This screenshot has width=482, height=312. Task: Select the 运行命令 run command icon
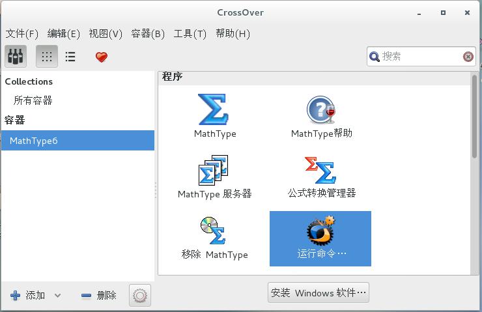(x=320, y=238)
